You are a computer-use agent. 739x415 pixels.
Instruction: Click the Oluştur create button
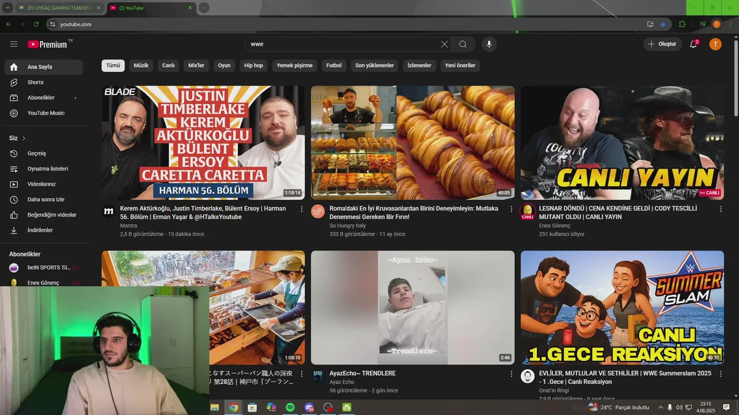click(662, 44)
